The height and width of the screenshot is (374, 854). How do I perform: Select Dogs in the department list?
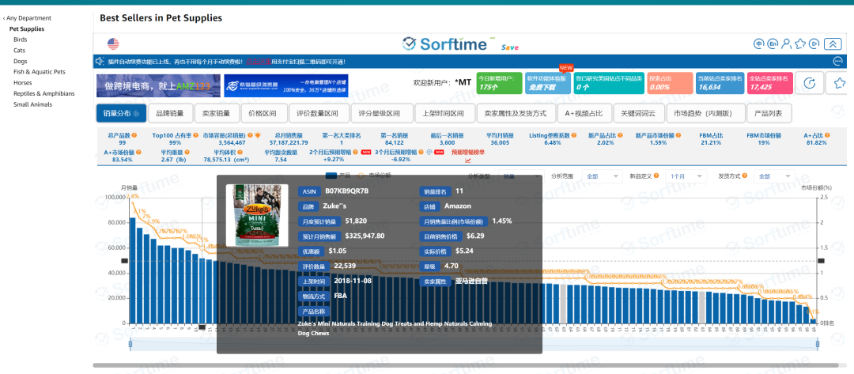tap(20, 61)
